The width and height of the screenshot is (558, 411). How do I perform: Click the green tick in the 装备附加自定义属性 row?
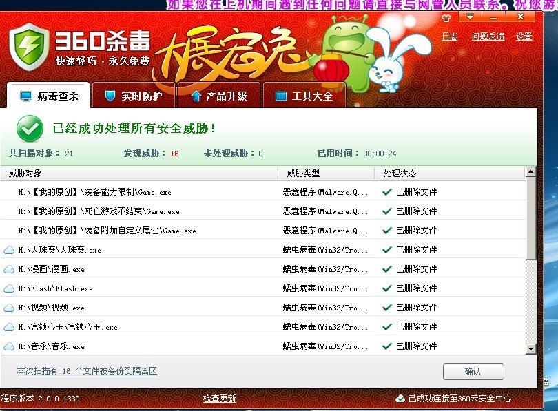[387, 231]
